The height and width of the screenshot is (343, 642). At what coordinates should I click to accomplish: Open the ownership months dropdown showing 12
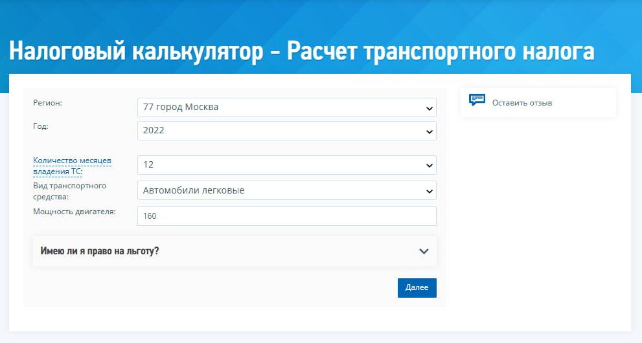pyautogui.click(x=286, y=165)
